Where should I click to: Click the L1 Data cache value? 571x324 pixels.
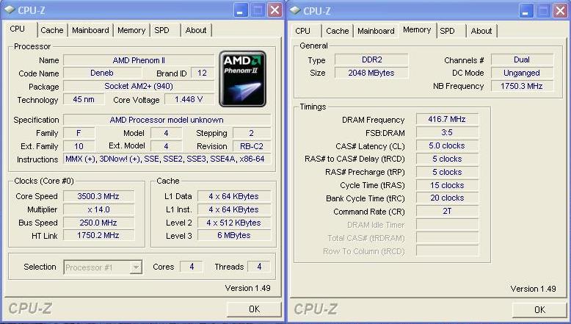(234, 196)
